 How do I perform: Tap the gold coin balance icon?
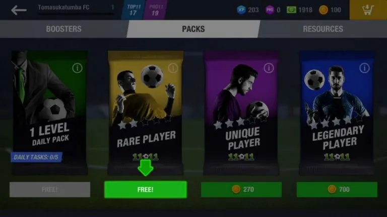(324, 10)
